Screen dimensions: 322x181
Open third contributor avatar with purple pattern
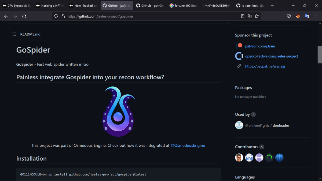coord(259,158)
